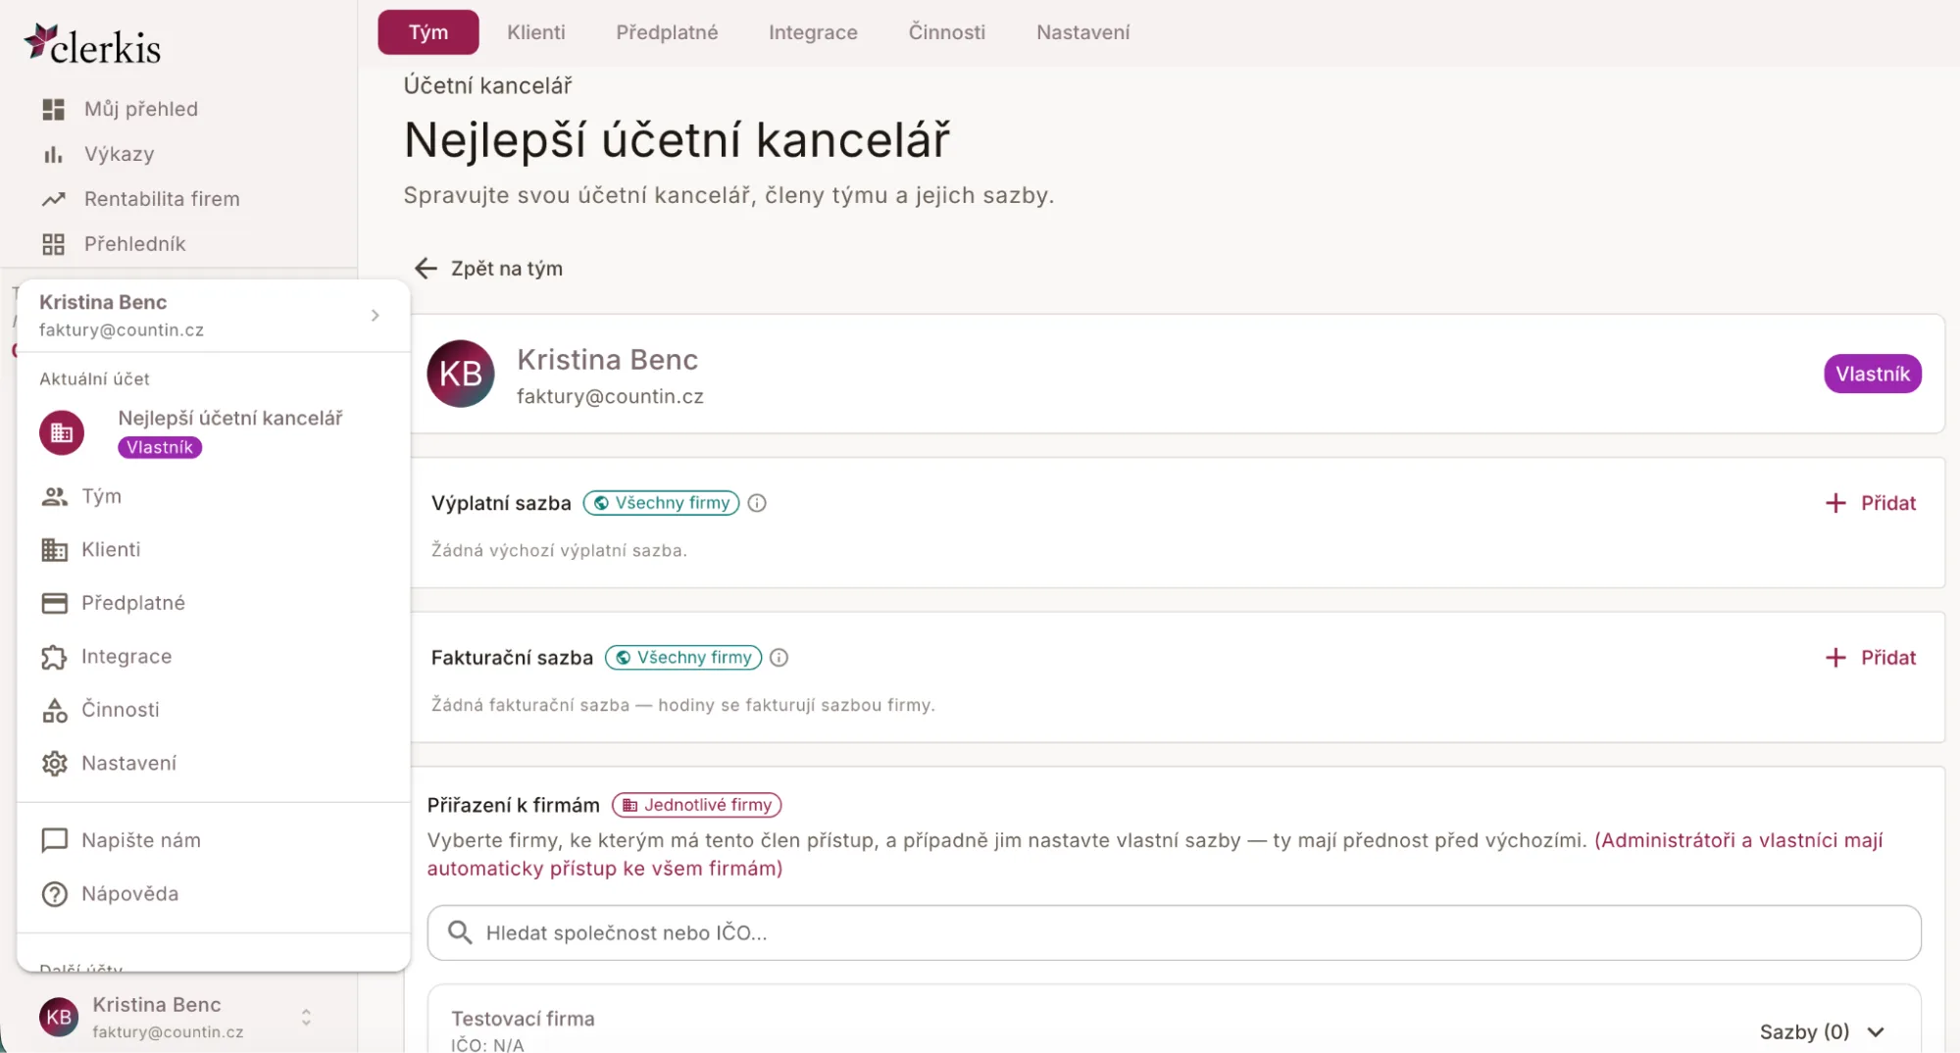
Task: Open the Integrace top tab
Action: (813, 32)
